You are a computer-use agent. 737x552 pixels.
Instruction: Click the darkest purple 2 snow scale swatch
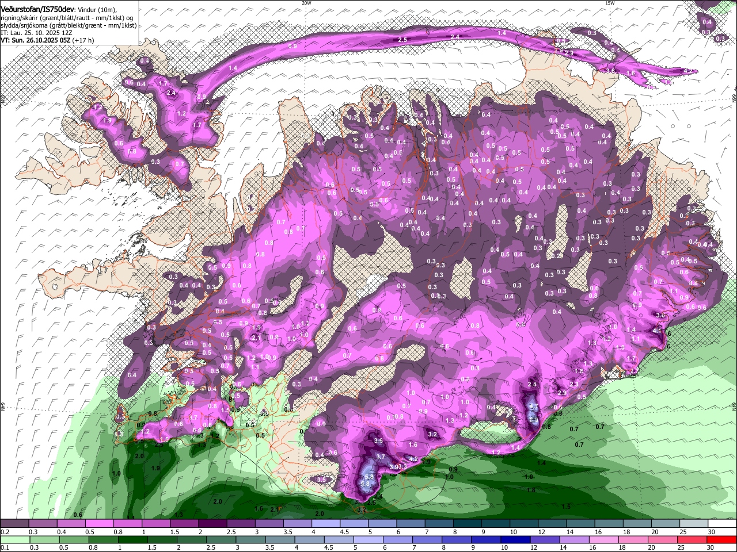click(212, 524)
